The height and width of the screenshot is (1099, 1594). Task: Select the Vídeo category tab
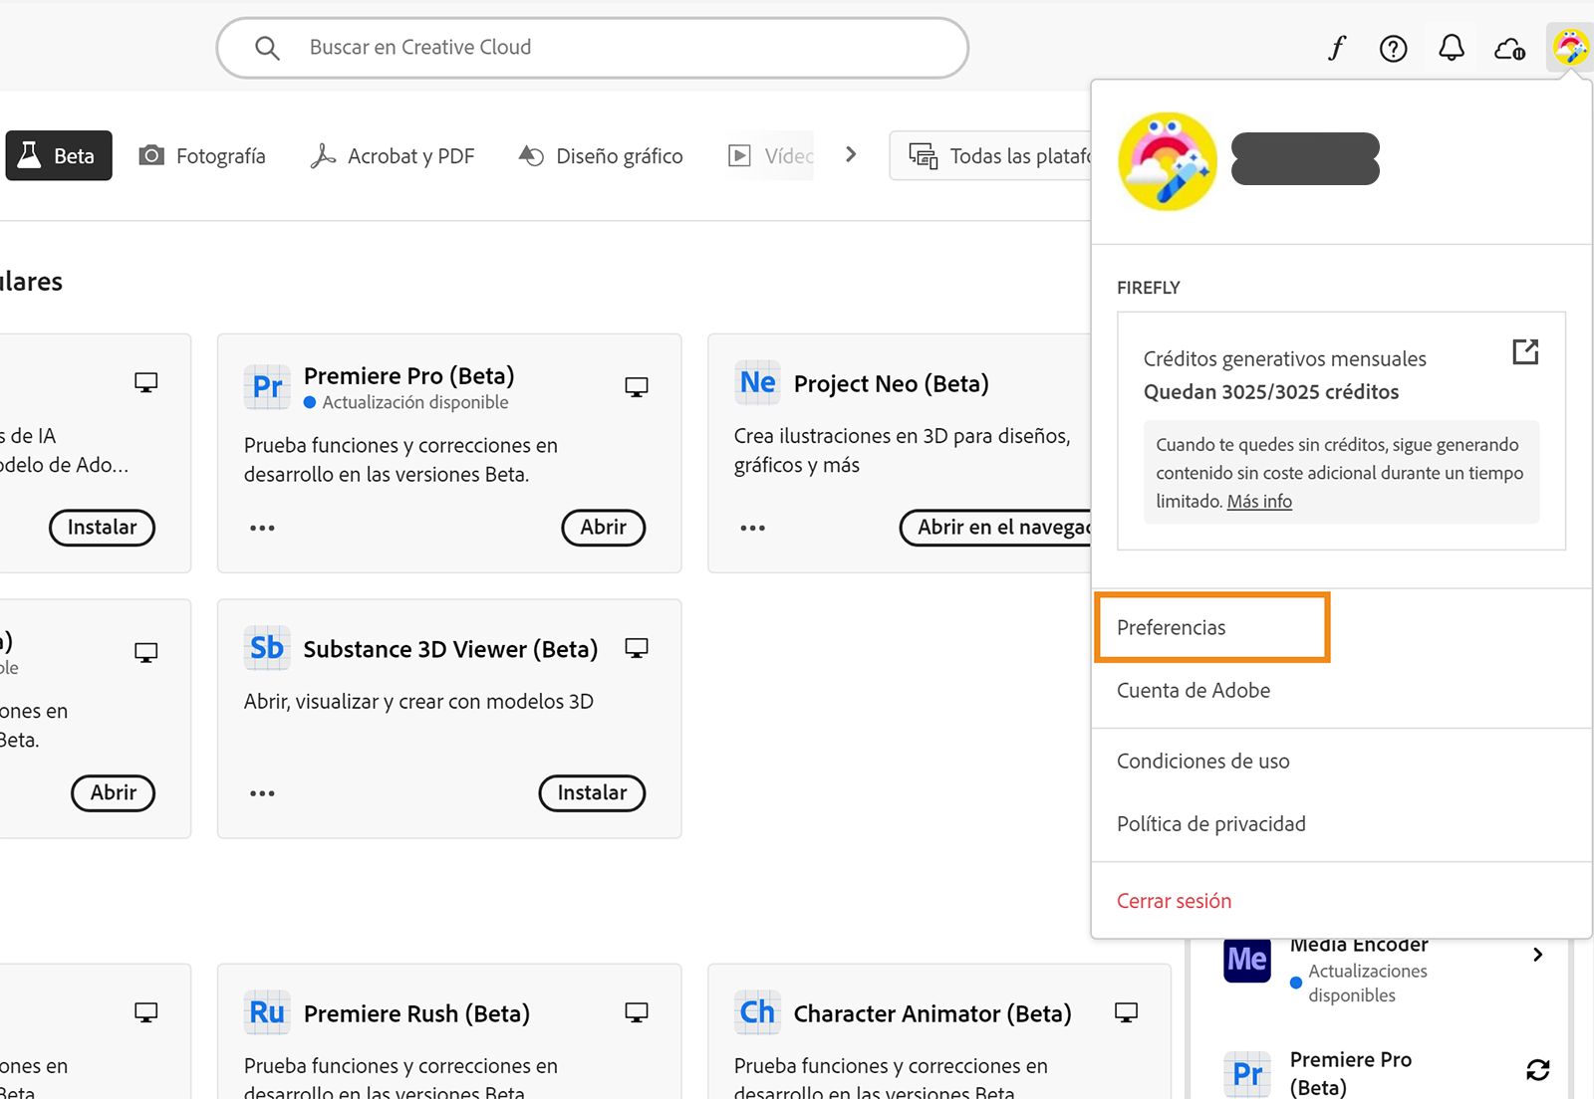pos(771,155)
